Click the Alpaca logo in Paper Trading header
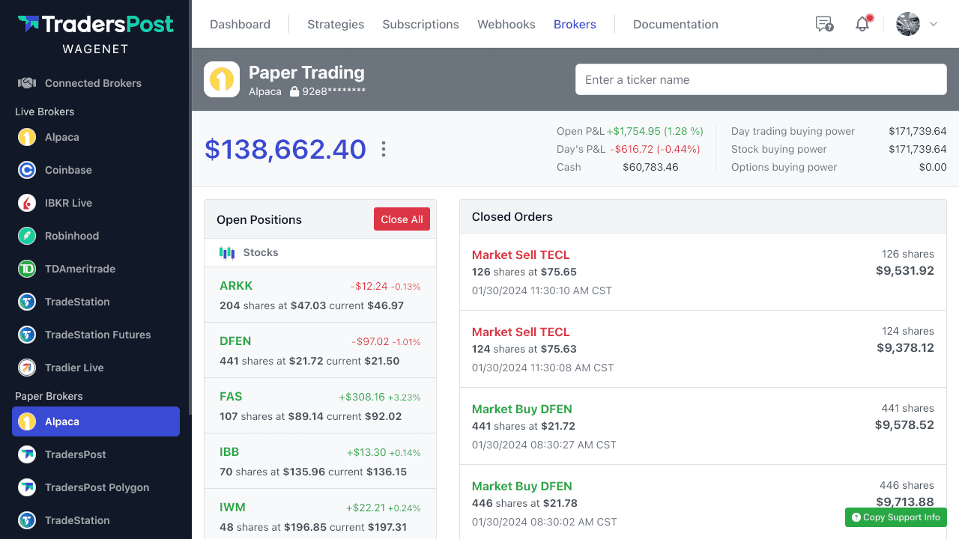The width and height of the screenshot is (959, 539). [222, 79]
